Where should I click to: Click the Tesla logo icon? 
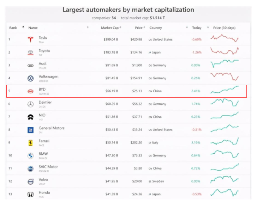click(30, 39)
